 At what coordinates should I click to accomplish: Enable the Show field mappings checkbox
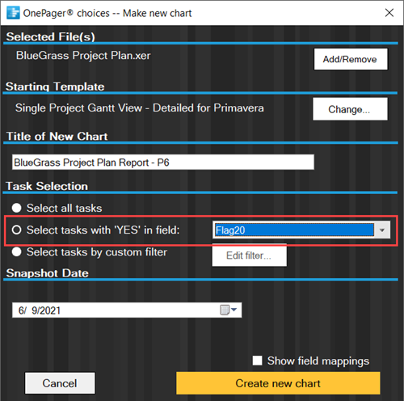[x=257, y=361]
